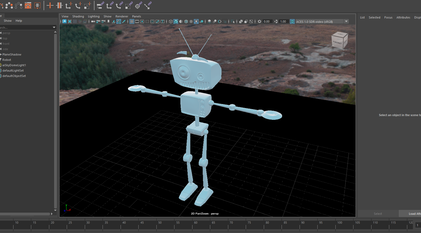
Task: Click the orange window arc-of-dots shelf icon
Action: coord(28,5)
